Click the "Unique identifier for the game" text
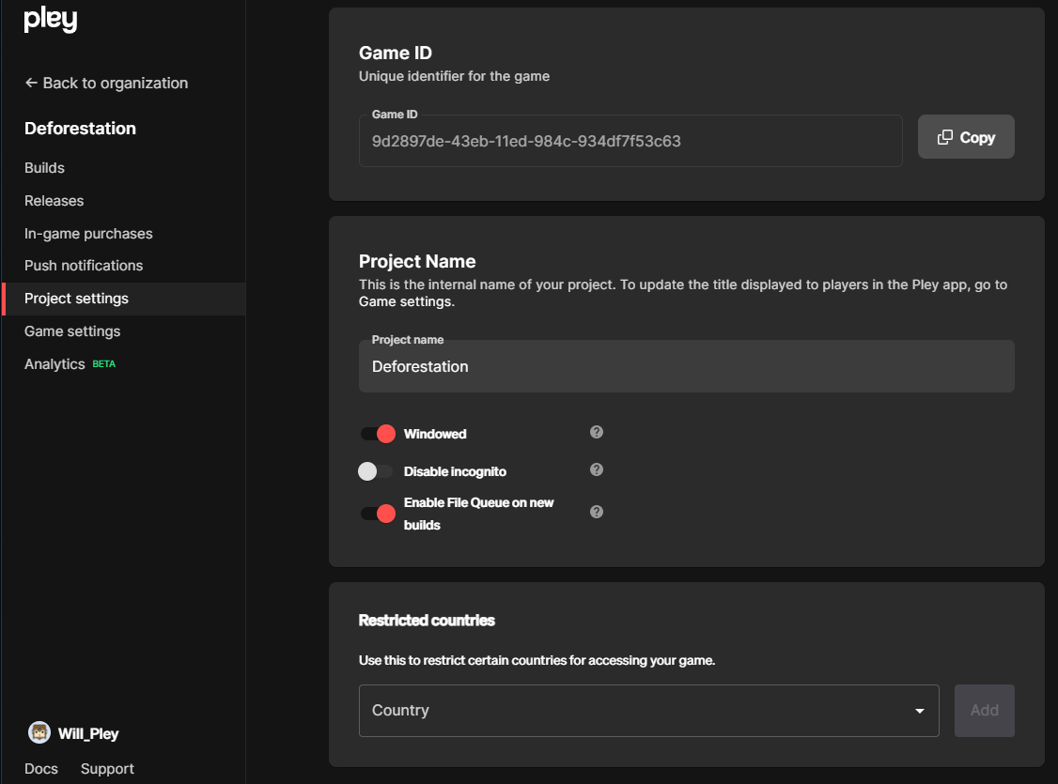The height and width of the screenshot is (784, 1058). coord(454,76)
